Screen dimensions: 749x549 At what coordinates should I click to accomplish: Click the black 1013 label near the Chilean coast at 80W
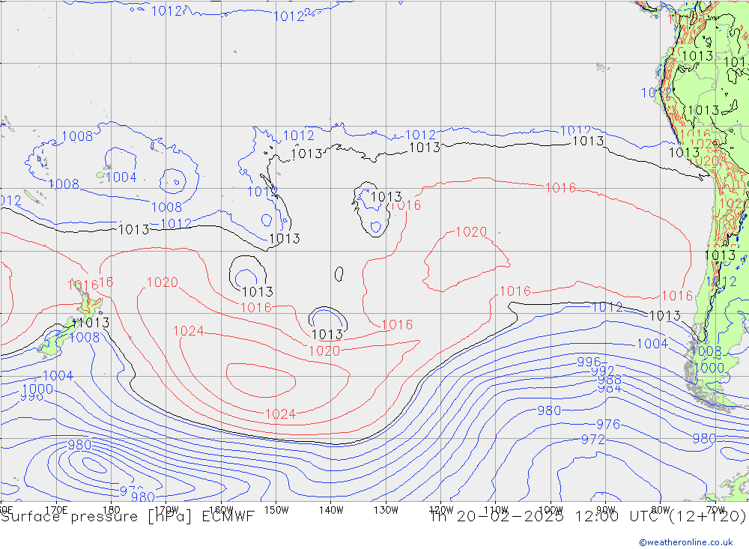pos(665,316)
